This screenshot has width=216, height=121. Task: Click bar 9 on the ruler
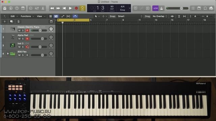pos(123,20)
